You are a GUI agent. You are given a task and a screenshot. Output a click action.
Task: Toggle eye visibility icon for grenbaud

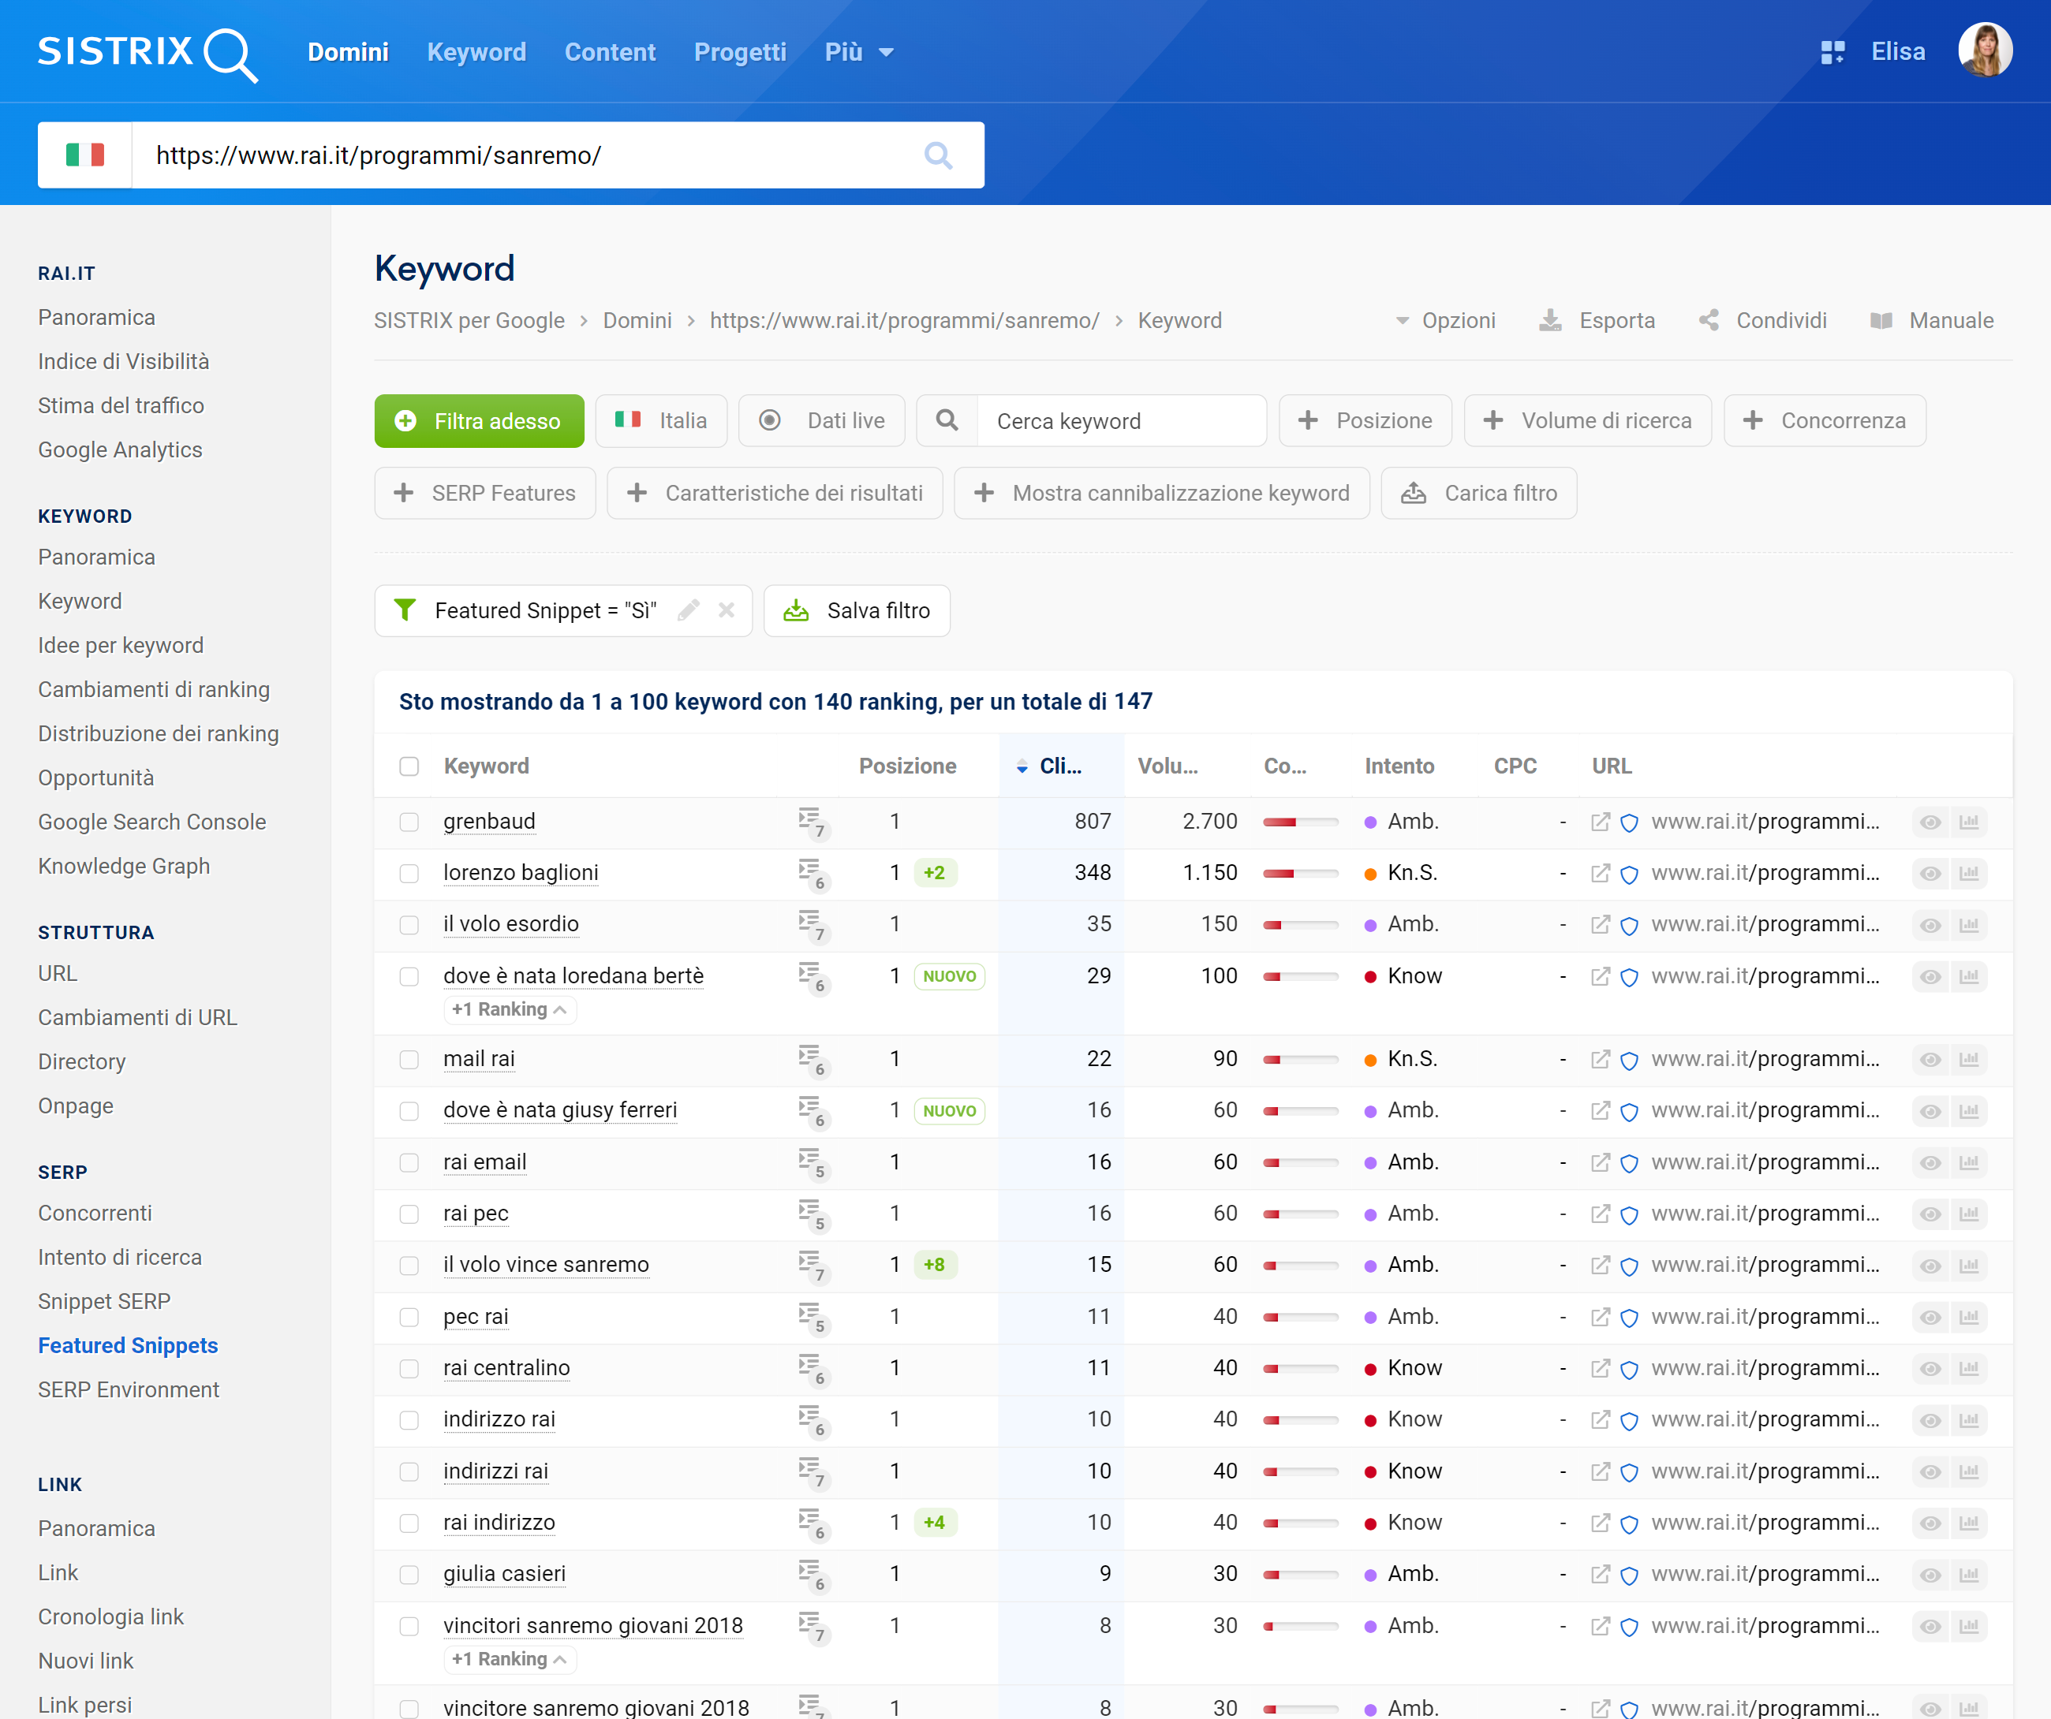(1930, 822)
